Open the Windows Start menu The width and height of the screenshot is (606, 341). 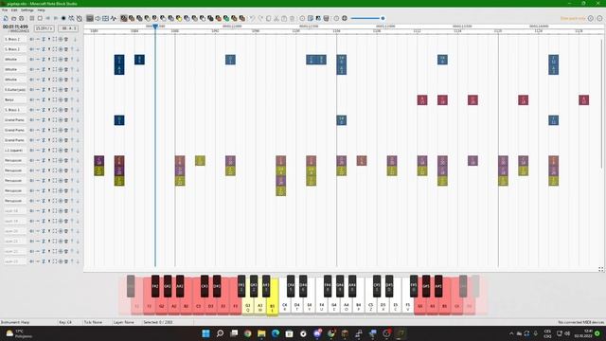click(x=206, y=333)
